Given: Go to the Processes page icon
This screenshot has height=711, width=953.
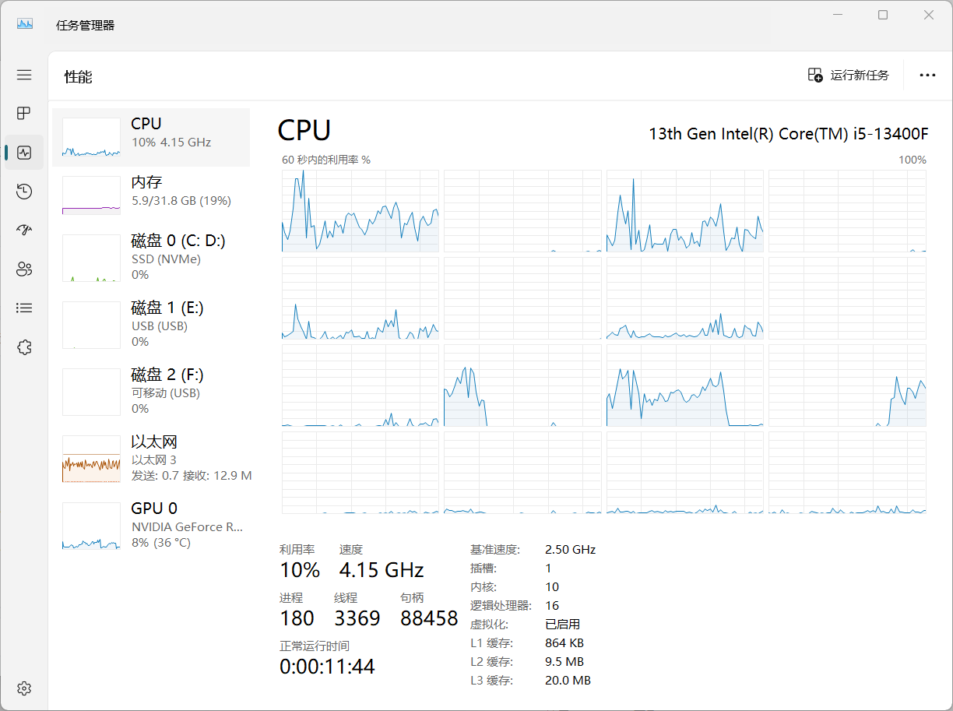Looking at the screenshot, I should tap(24, 114).
